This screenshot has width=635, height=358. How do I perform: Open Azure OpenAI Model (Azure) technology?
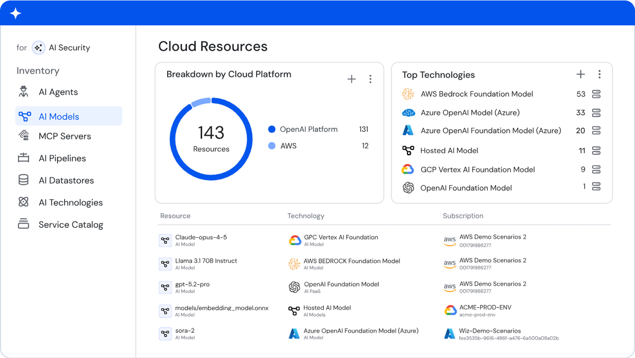(470, 113)
